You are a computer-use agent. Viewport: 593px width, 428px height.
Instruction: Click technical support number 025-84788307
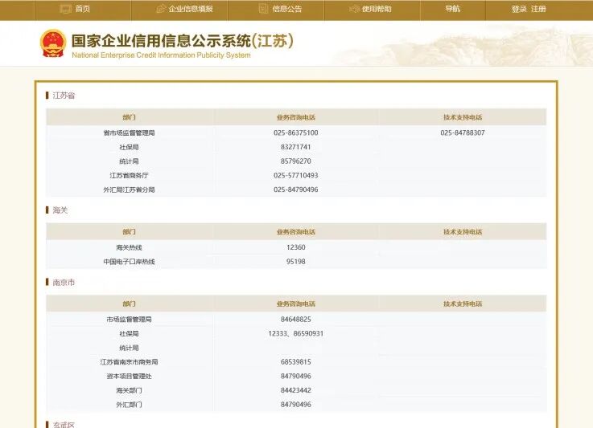coord(462,132)
